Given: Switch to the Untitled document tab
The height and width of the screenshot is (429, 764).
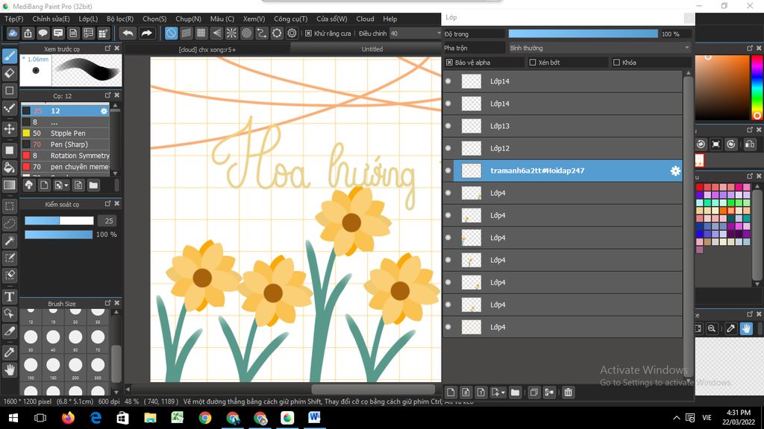Looking at the screenshot, I should tap(372, 49).
